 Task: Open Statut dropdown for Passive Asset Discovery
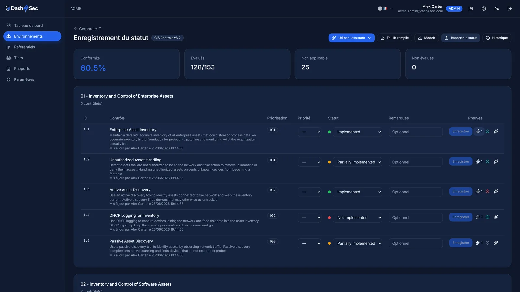coord(357,243)
